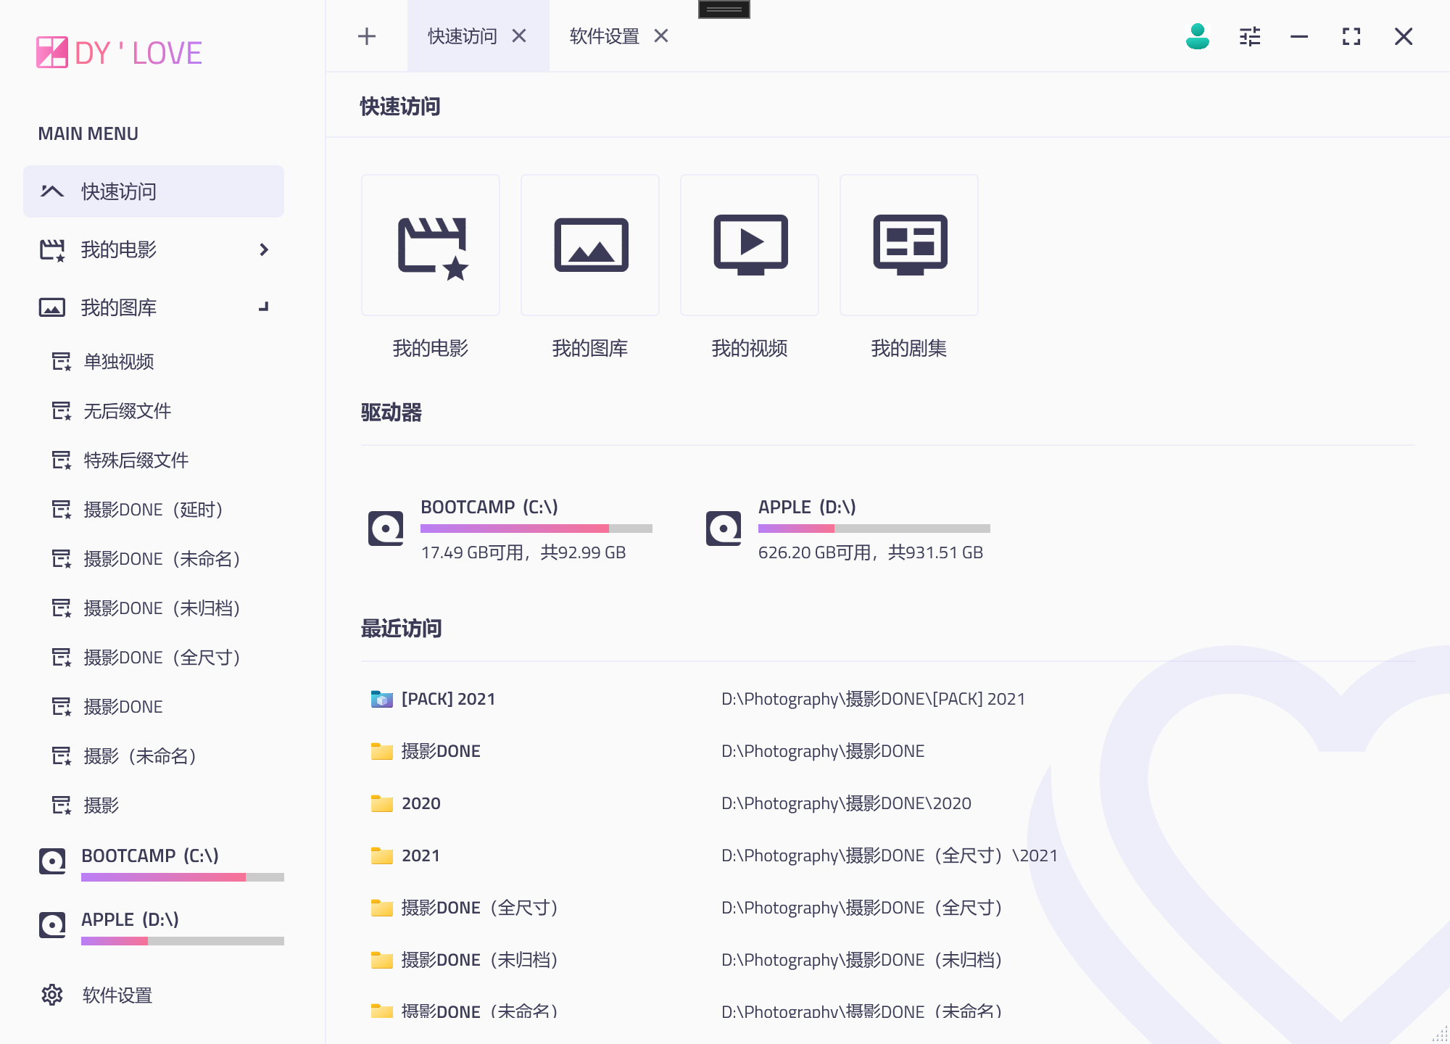Click BOOTCAMP (C:\) disk icon in main panel
This screenshot has width=1450, height=1044.
point(386,529)
